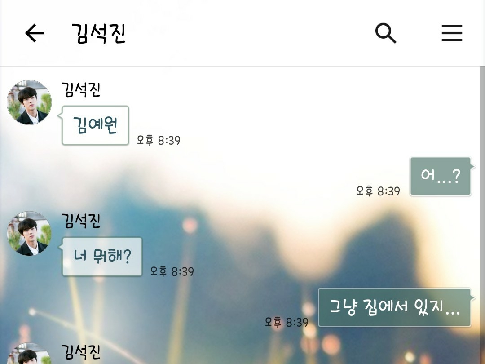
Task: Select the 김예원 message bubble
Action: 95,125
